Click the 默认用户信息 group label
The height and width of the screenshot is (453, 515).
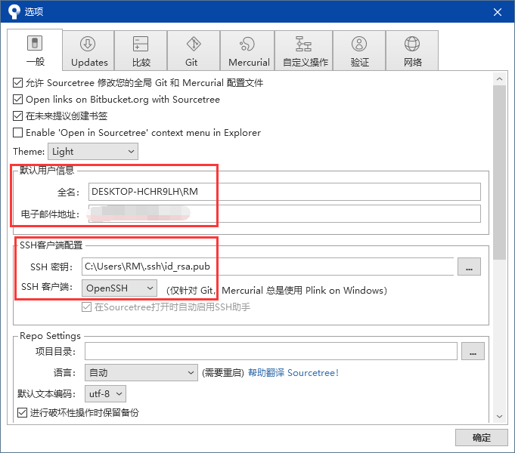(x=47, y=170)
